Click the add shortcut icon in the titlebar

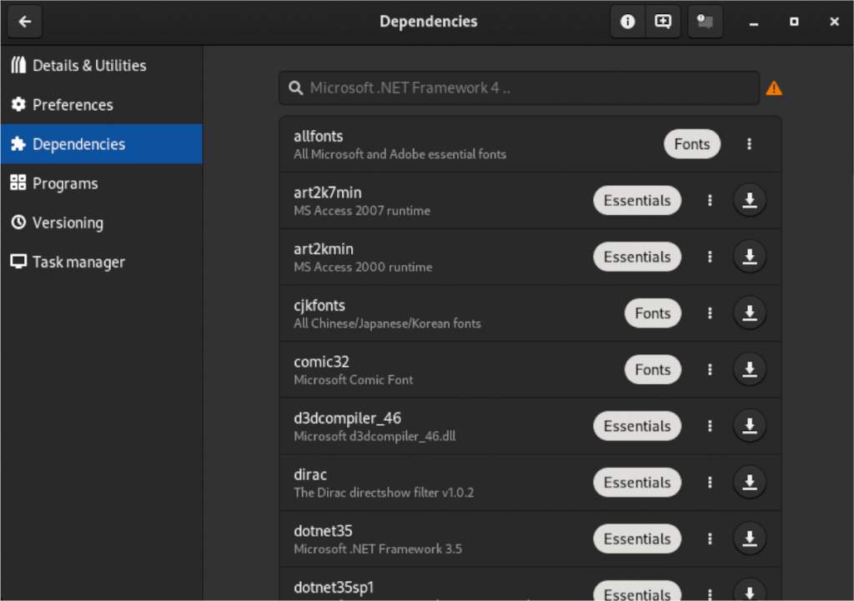point(663,22)
